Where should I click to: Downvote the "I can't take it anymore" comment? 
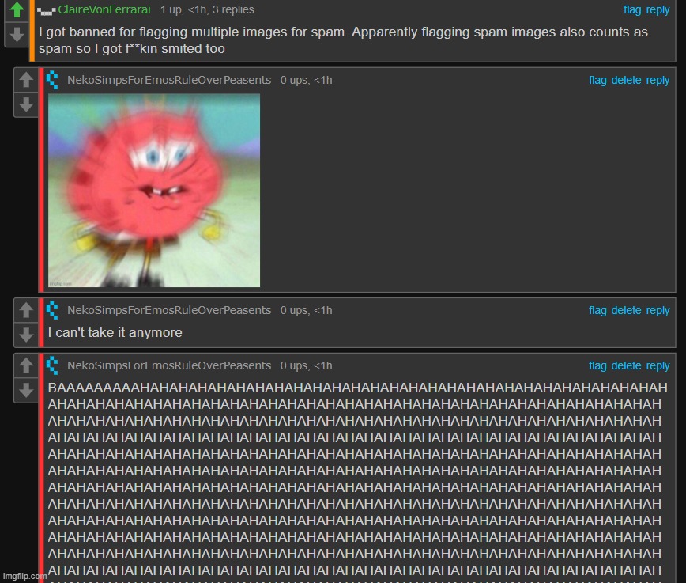pos(25,335)
